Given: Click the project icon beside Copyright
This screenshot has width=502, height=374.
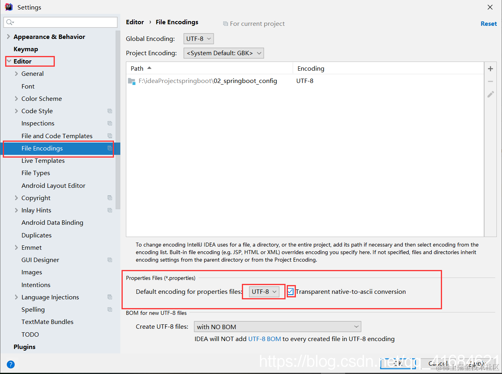Looking at the screenshot, I should 110,198.
